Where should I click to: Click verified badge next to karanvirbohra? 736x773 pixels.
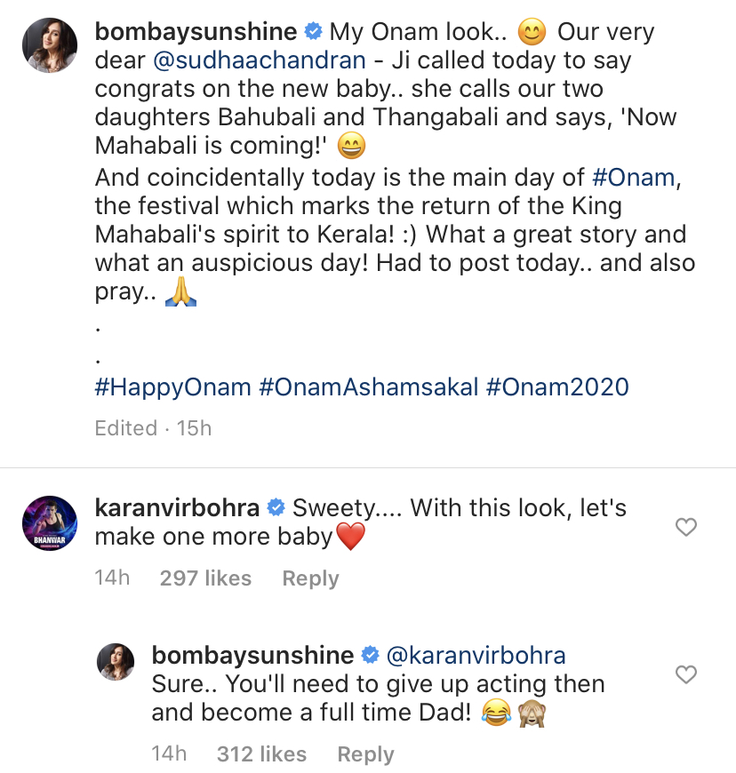pyautogui.click(x=276, y=508)
